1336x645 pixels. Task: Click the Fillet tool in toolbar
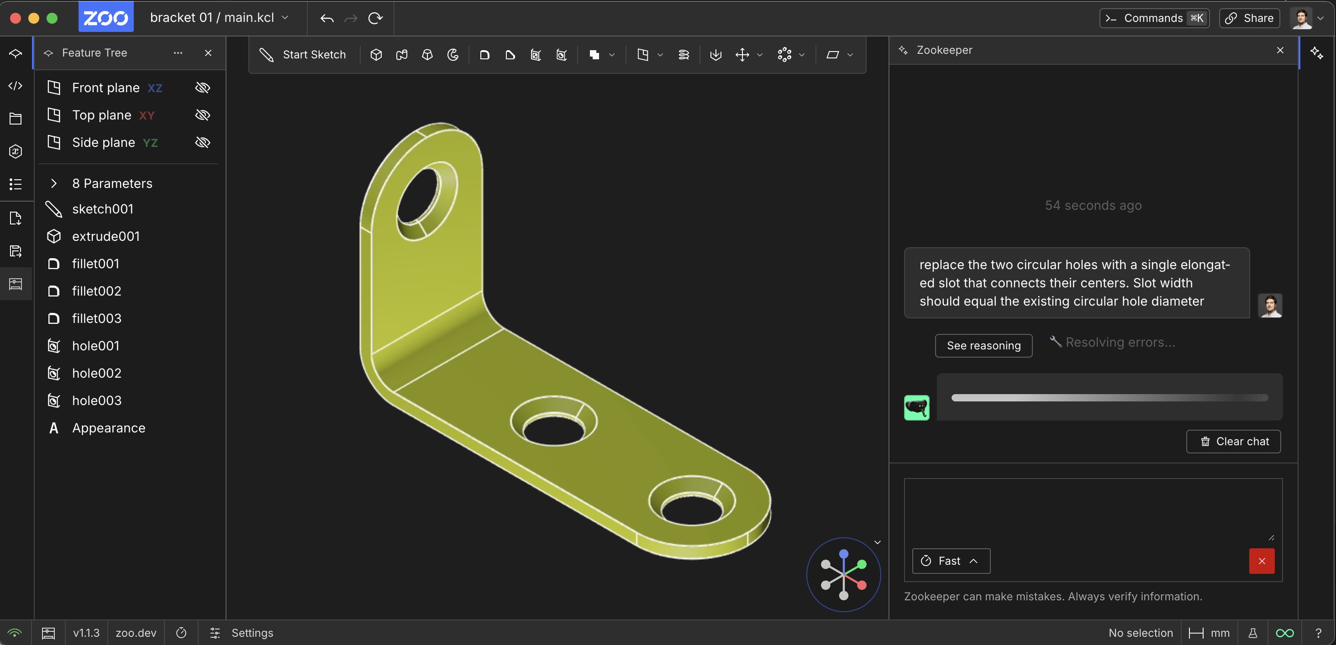point(484,55)
